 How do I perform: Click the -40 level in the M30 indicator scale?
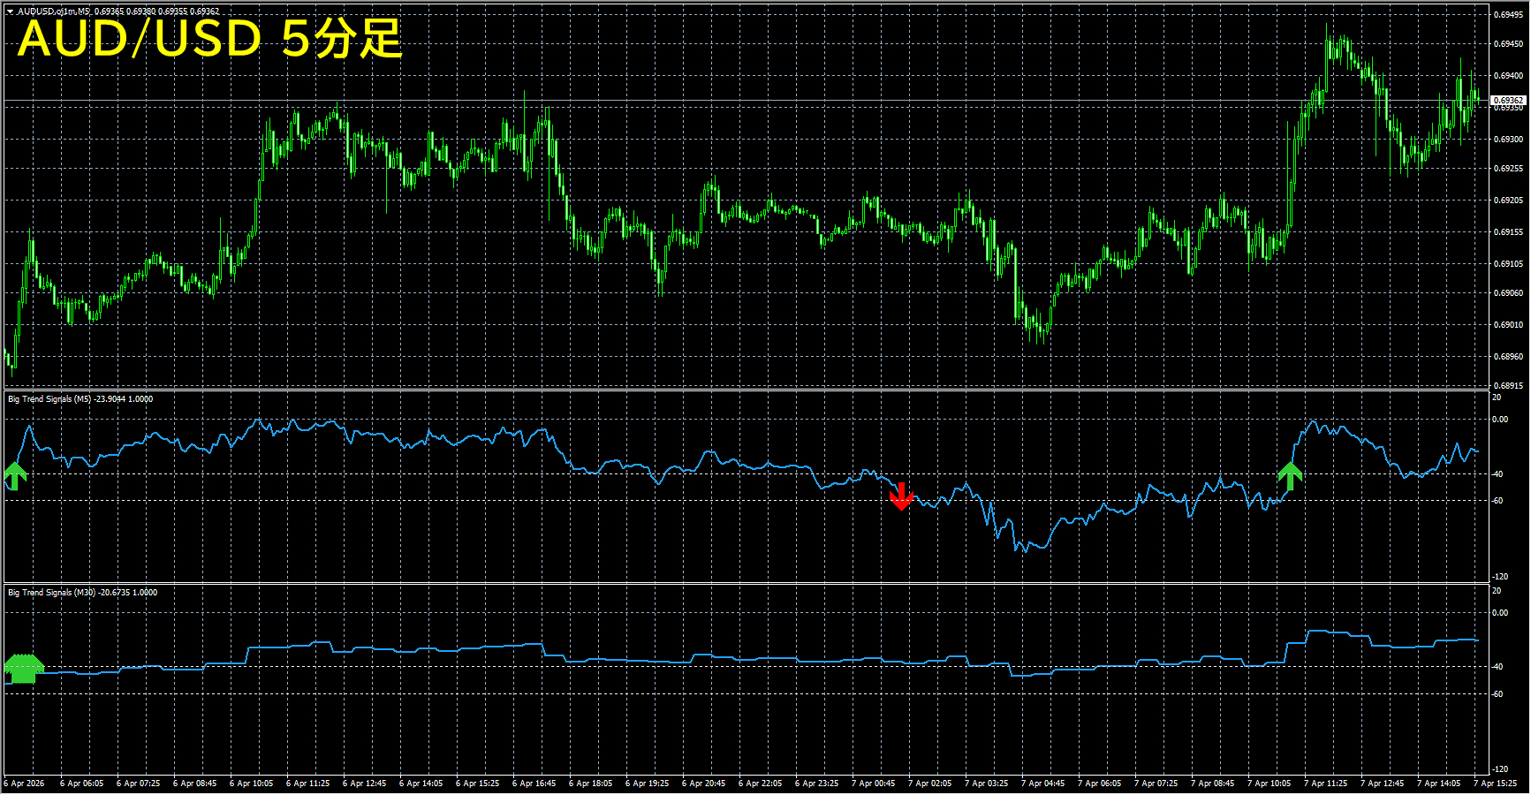[1497, 667]
